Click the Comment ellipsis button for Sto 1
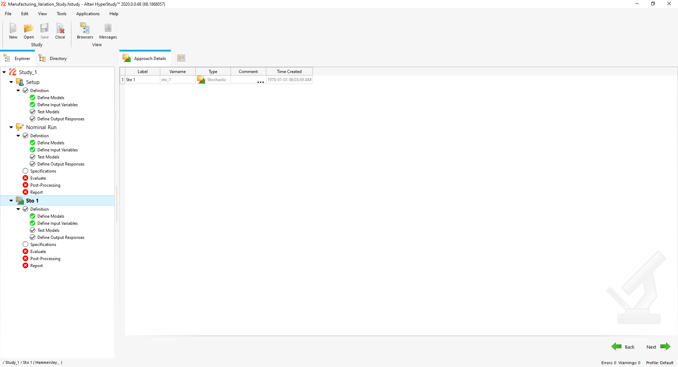 (261, 82)
